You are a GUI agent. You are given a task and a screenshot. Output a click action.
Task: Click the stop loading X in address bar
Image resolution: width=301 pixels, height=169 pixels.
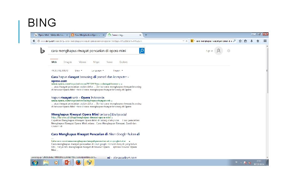click(186, 41)
